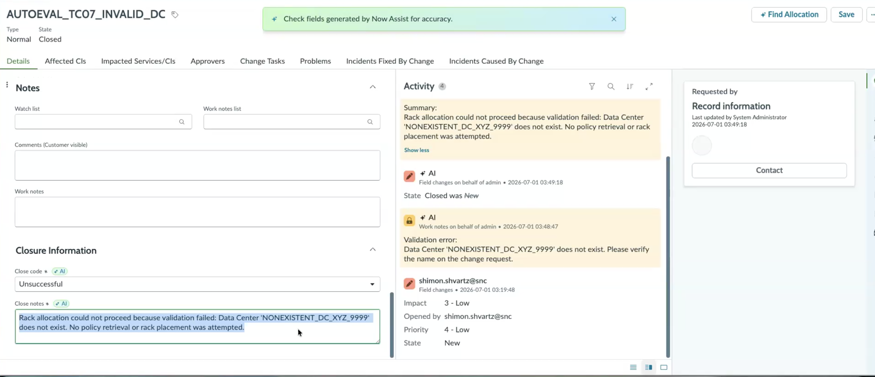Click the Activity count badge 4
This screenshot has width=875, height=377.
click(x=442, y=87)
